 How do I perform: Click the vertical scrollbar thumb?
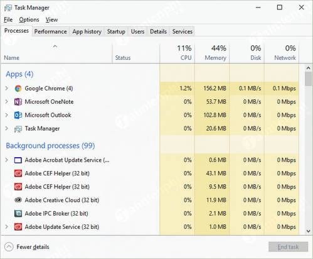(308, 79)
